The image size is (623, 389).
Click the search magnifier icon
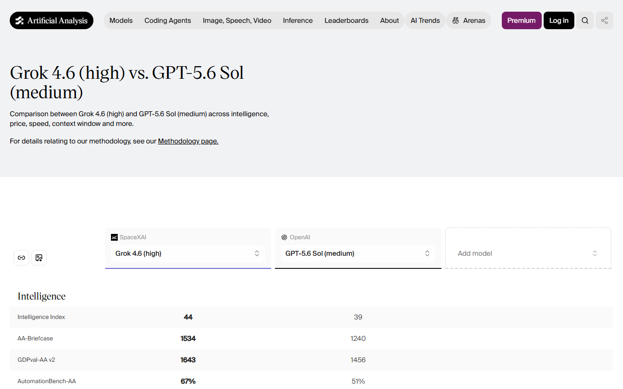(585, 20)
